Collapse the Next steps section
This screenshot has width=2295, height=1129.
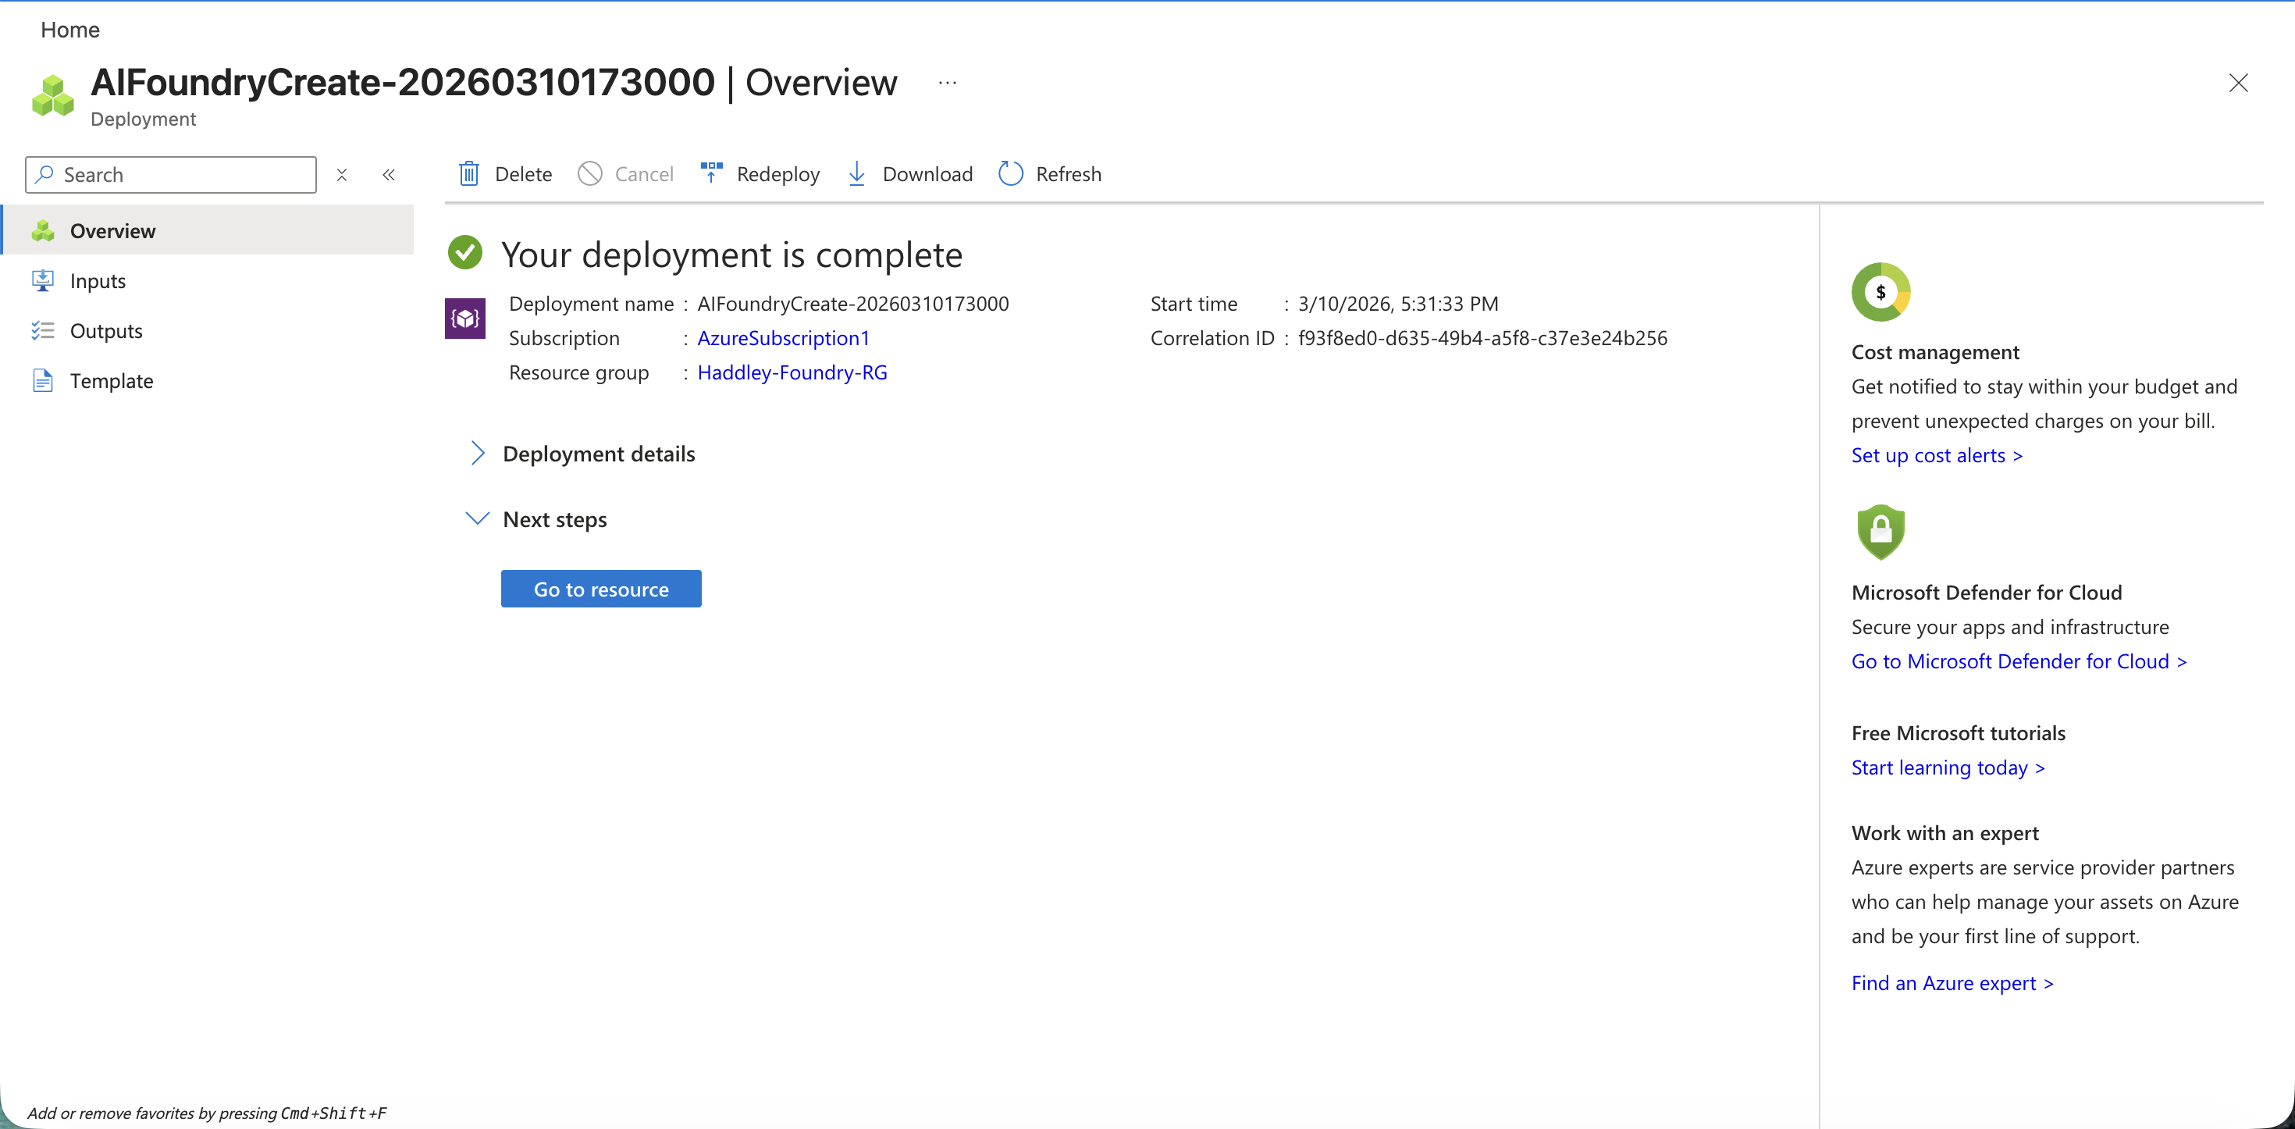coord(478,518)
